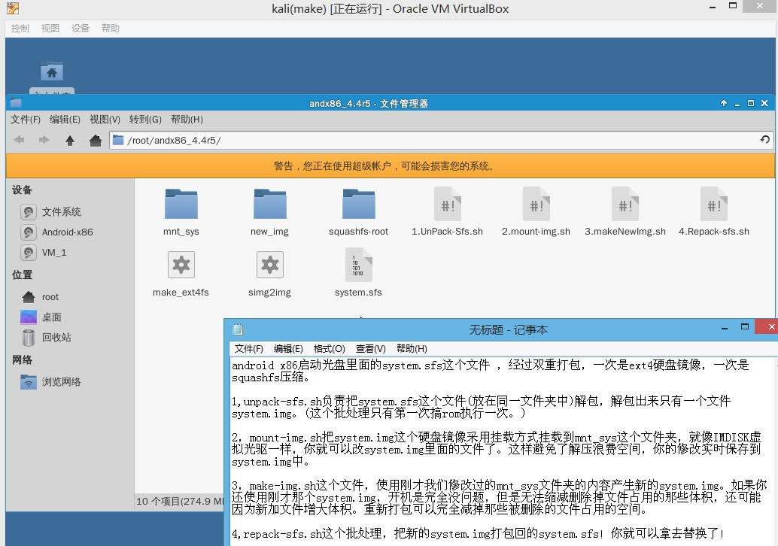This screenshot has width=778, height=546.
Task: Open VirtualBox 设备 menu
Action: click(x=81, y=29)
